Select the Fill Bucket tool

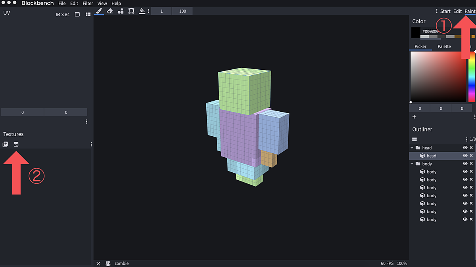[x=142, y=11]
